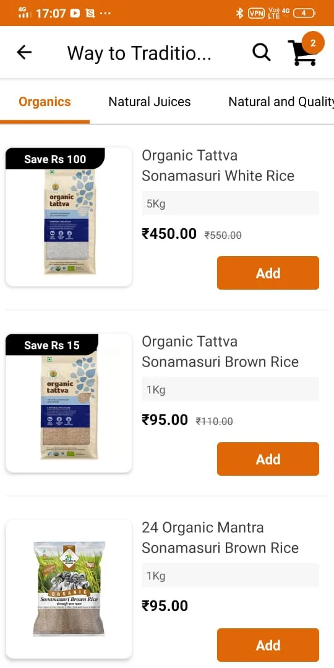
Task: Tap the YouTube notification icon in status bar
Action: [75, 13]
